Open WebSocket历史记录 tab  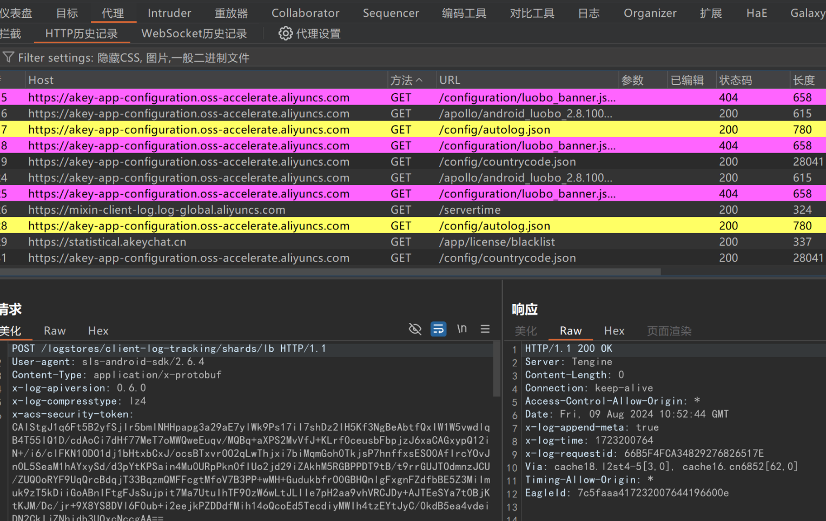click(x=194, y=34)
